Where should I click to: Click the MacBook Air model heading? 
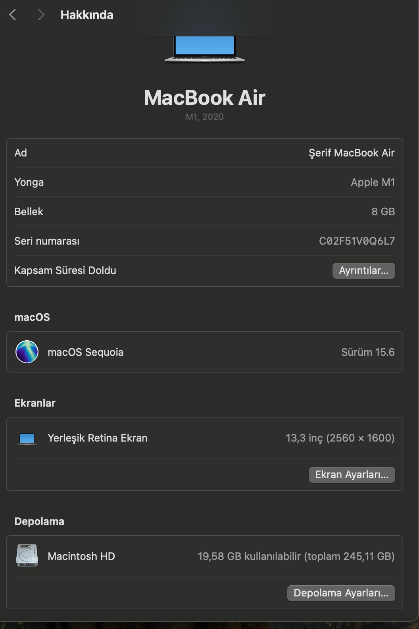205,98
